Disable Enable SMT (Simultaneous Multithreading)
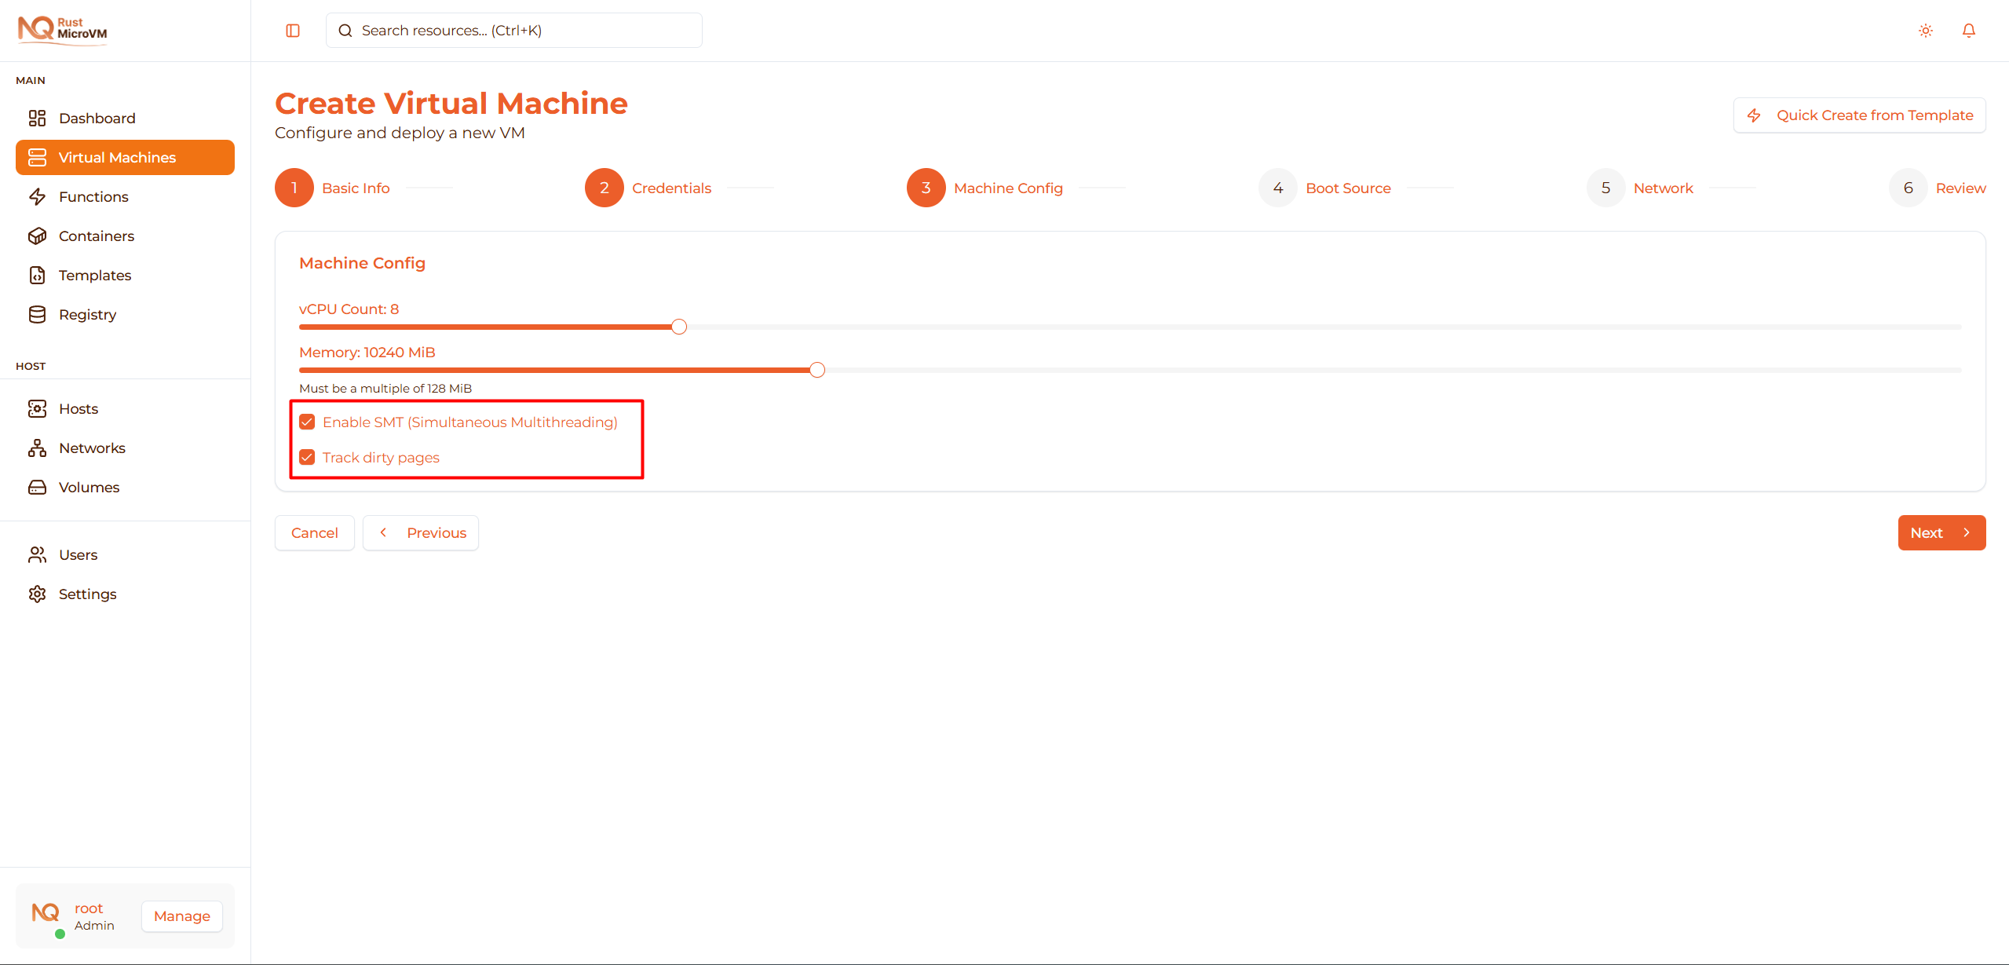 [x=306, y=422]
